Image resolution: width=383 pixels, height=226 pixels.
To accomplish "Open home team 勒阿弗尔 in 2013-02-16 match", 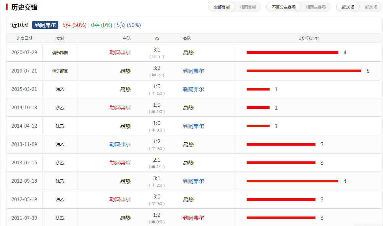I will 120,163.
